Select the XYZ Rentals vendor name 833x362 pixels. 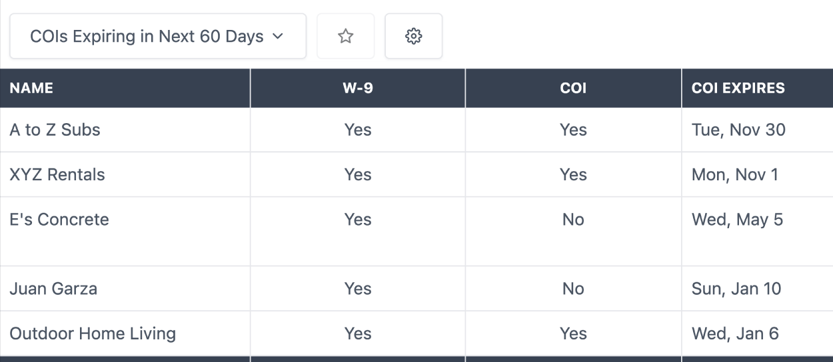[57, 174]
